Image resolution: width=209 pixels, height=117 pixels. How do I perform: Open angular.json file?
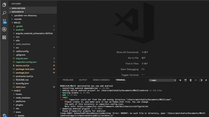click(x=33, y=58)
